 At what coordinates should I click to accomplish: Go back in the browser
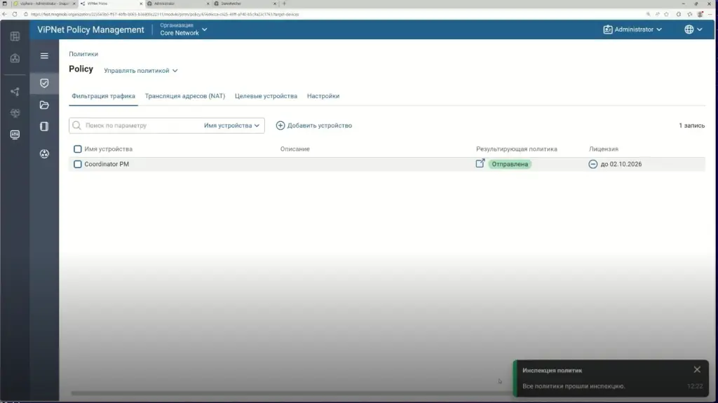tap(5, 14)
